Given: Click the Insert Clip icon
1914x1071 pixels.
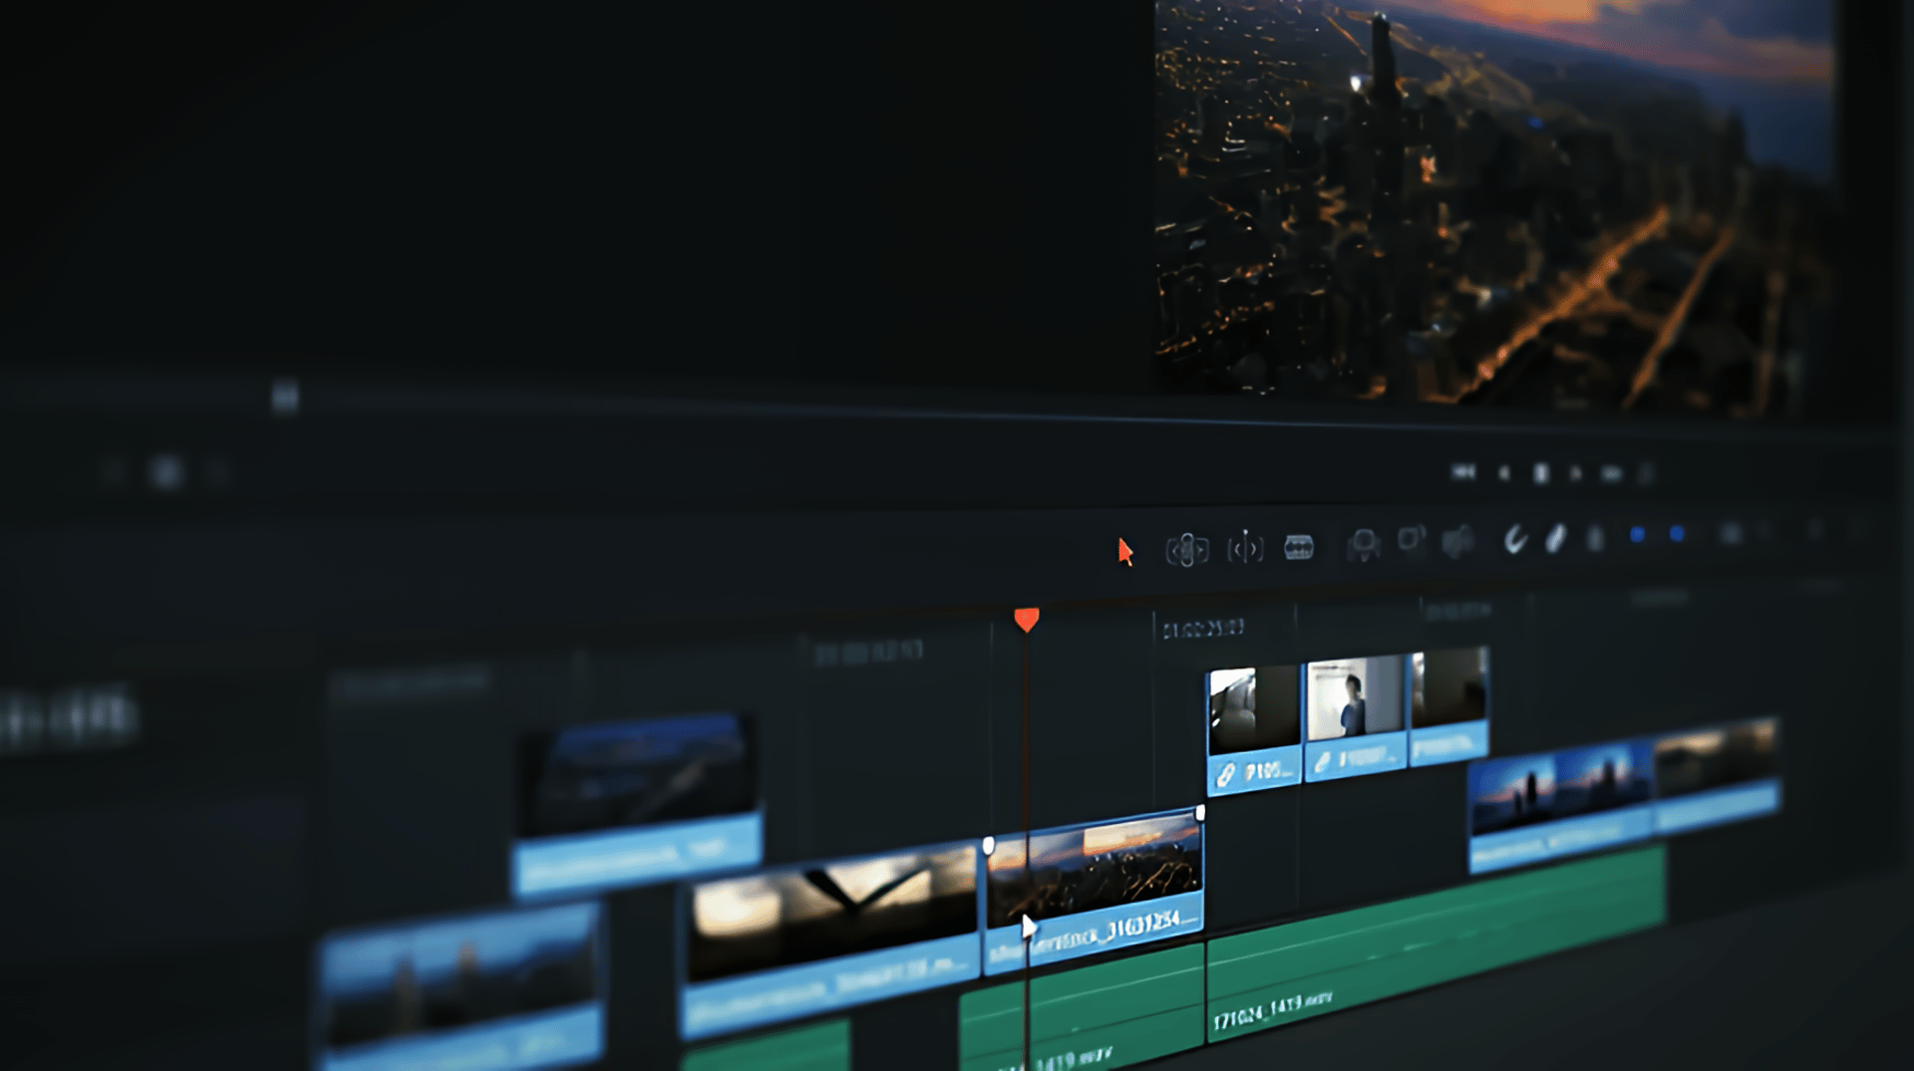Looking at the screenshot, I should click(1363, 544).
